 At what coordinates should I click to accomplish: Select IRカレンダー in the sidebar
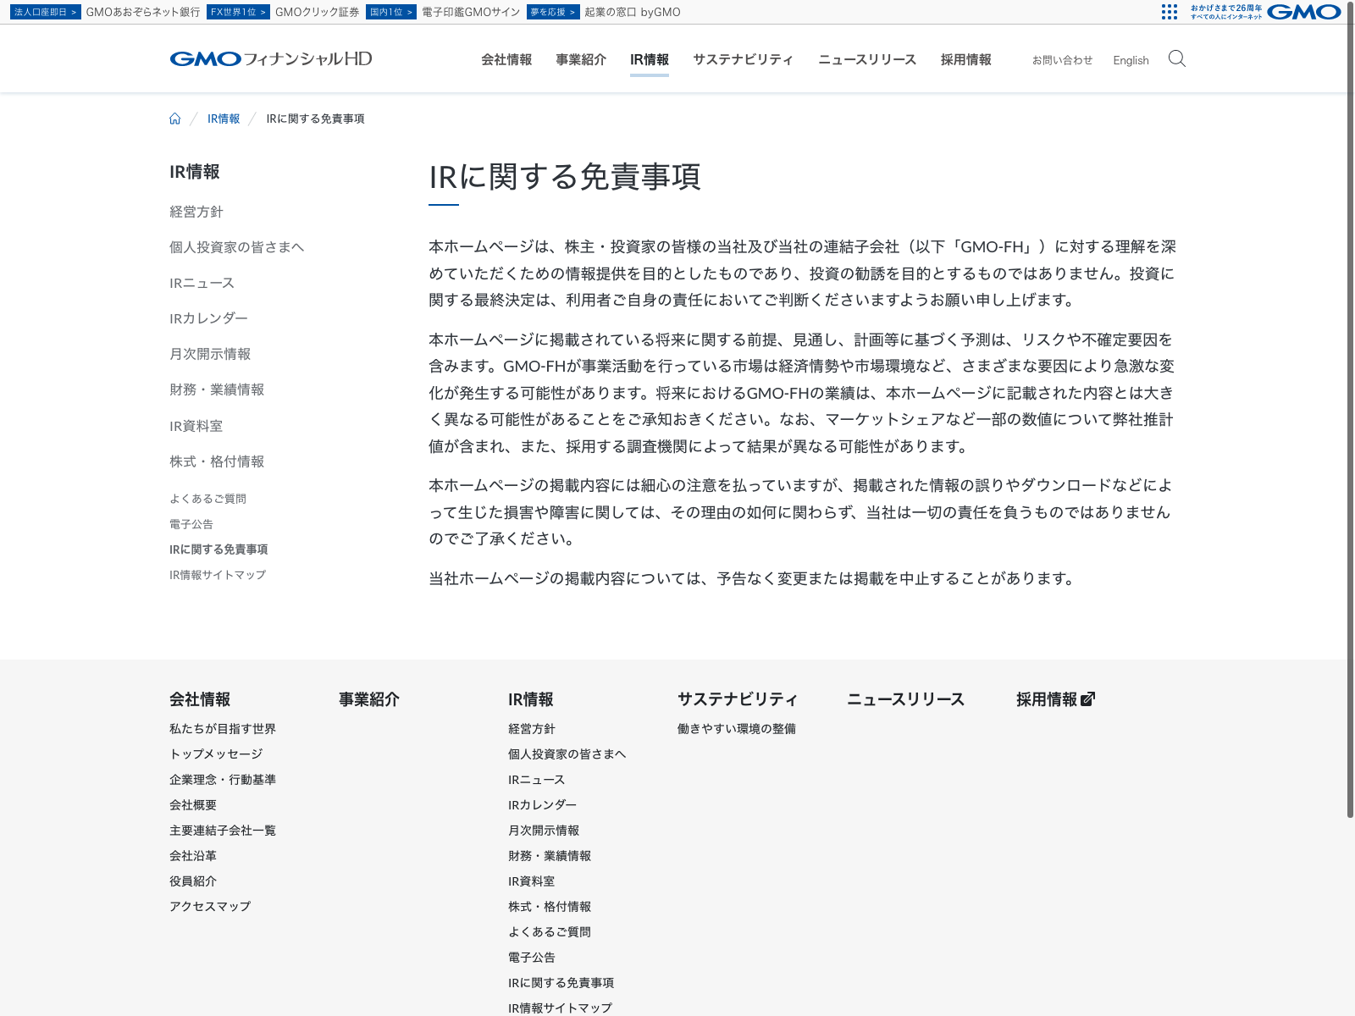click(208, 318)
